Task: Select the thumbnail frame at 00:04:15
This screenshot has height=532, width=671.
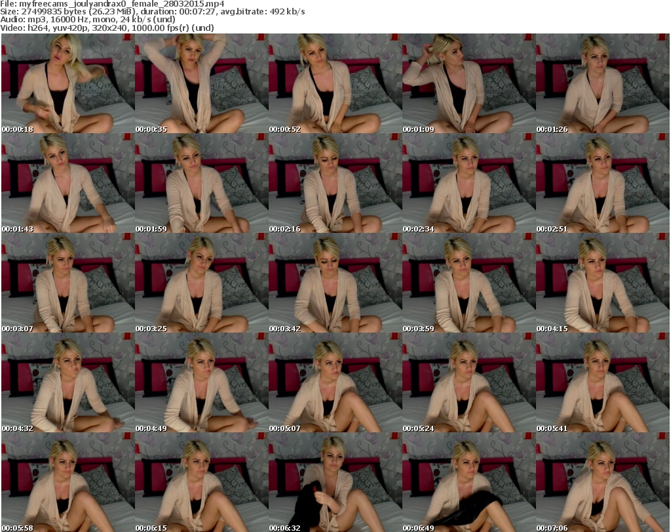Action: 603,283
